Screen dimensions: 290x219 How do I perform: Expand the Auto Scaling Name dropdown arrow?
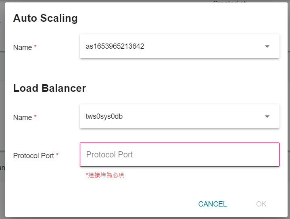[267, 46]
